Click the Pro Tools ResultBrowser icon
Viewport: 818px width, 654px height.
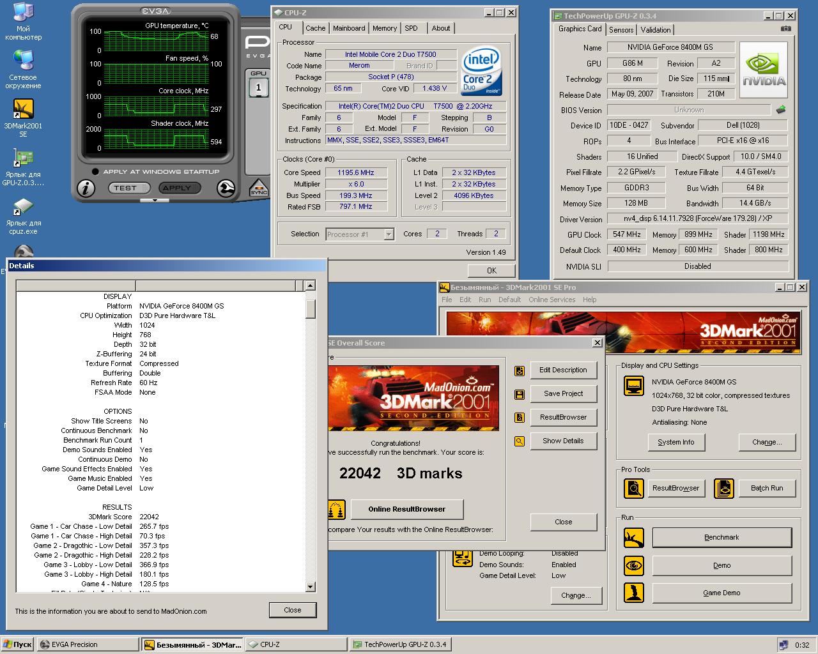tap(634, 489)
